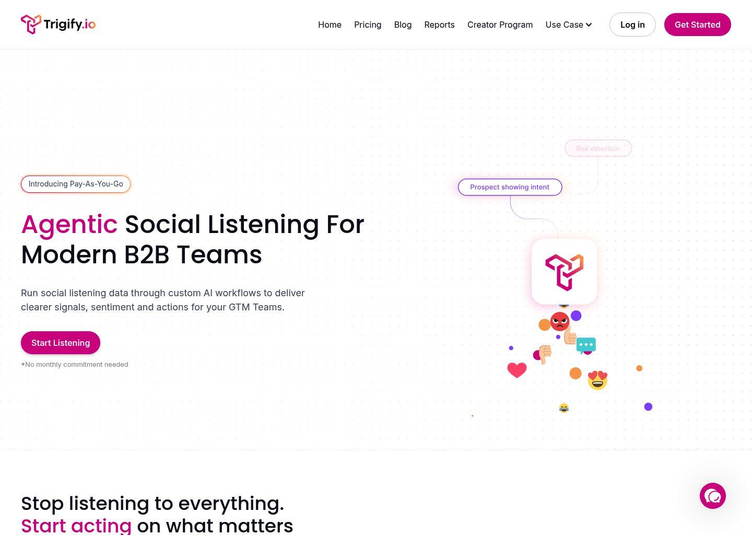Click the Introducing Pay-As-You-Go badge
This screenshot has width=752, height=535.
(x=75, y=184)
